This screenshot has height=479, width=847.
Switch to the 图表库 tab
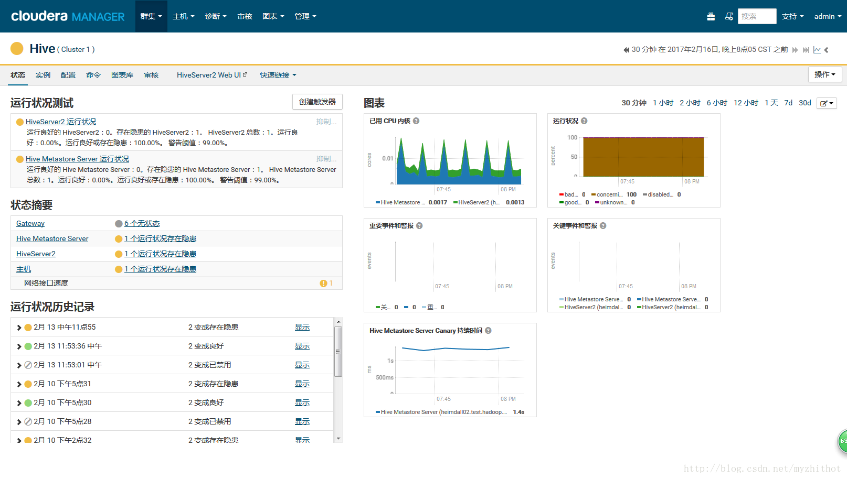pyautogui.click(x=122, y=75)
